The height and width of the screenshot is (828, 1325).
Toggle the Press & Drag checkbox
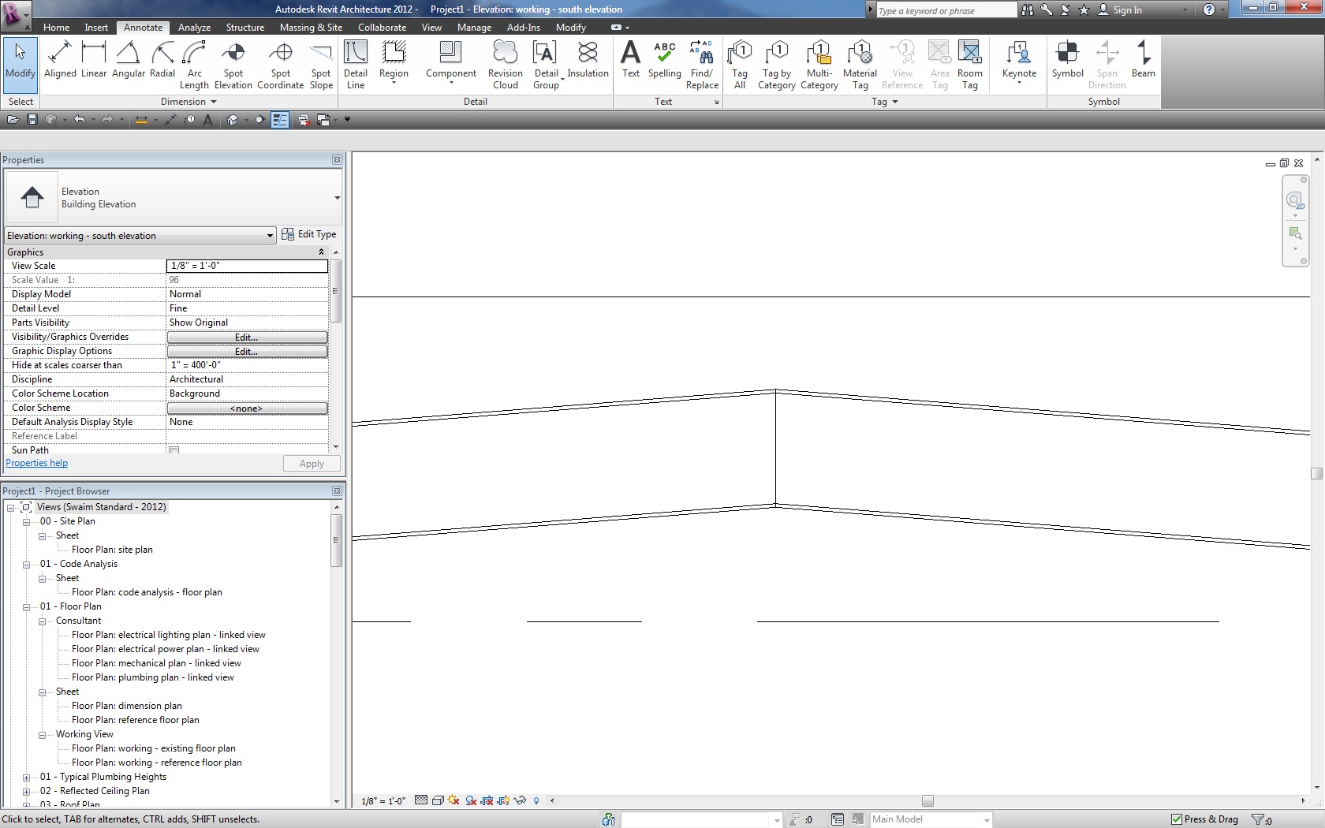pyautogui.click(x=1177, y=819)
